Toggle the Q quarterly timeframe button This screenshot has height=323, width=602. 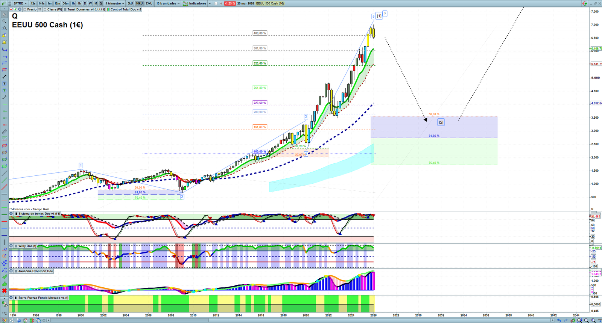(x=100, y=3)
